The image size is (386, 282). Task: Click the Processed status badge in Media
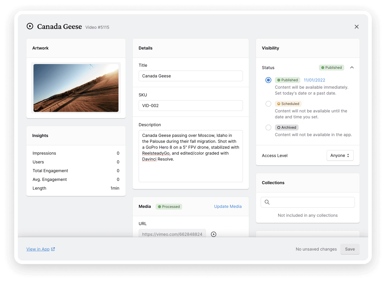pyautogui.click(x=169, y=207)
